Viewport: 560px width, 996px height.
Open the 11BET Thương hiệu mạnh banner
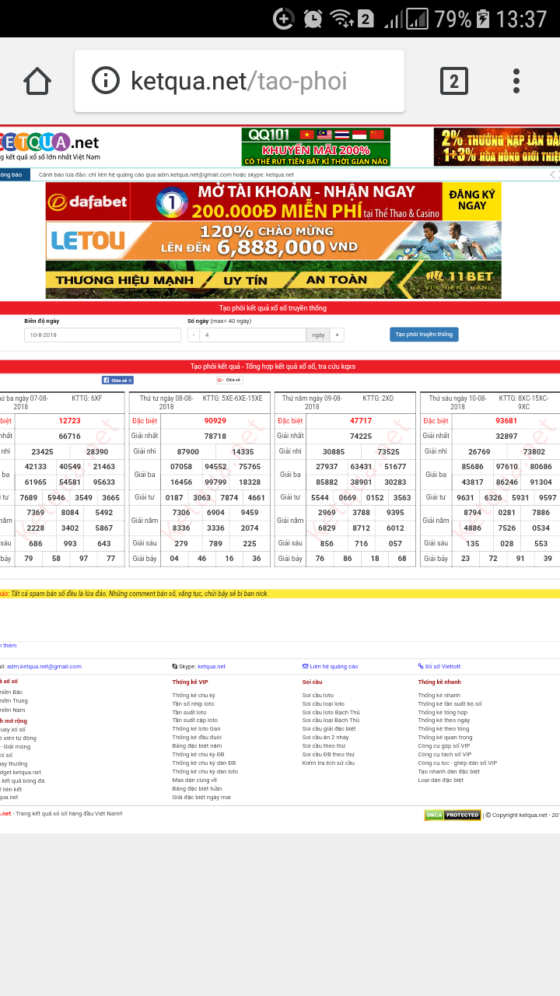pyautogui.click(x=273, y=280)
